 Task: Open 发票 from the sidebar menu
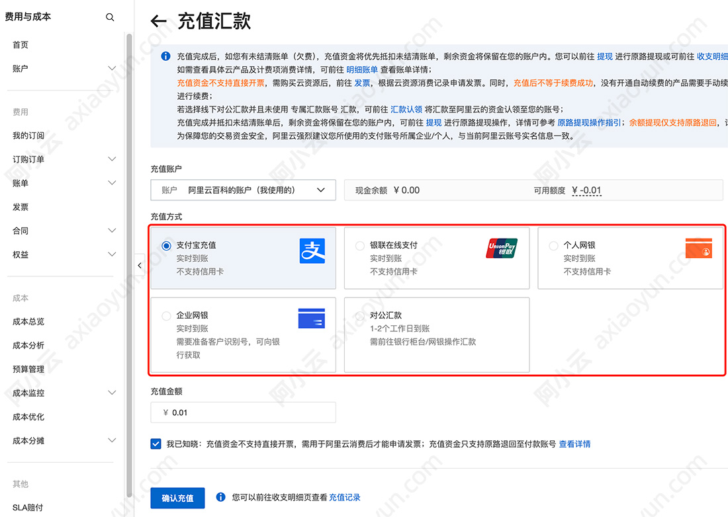[21, 206]
